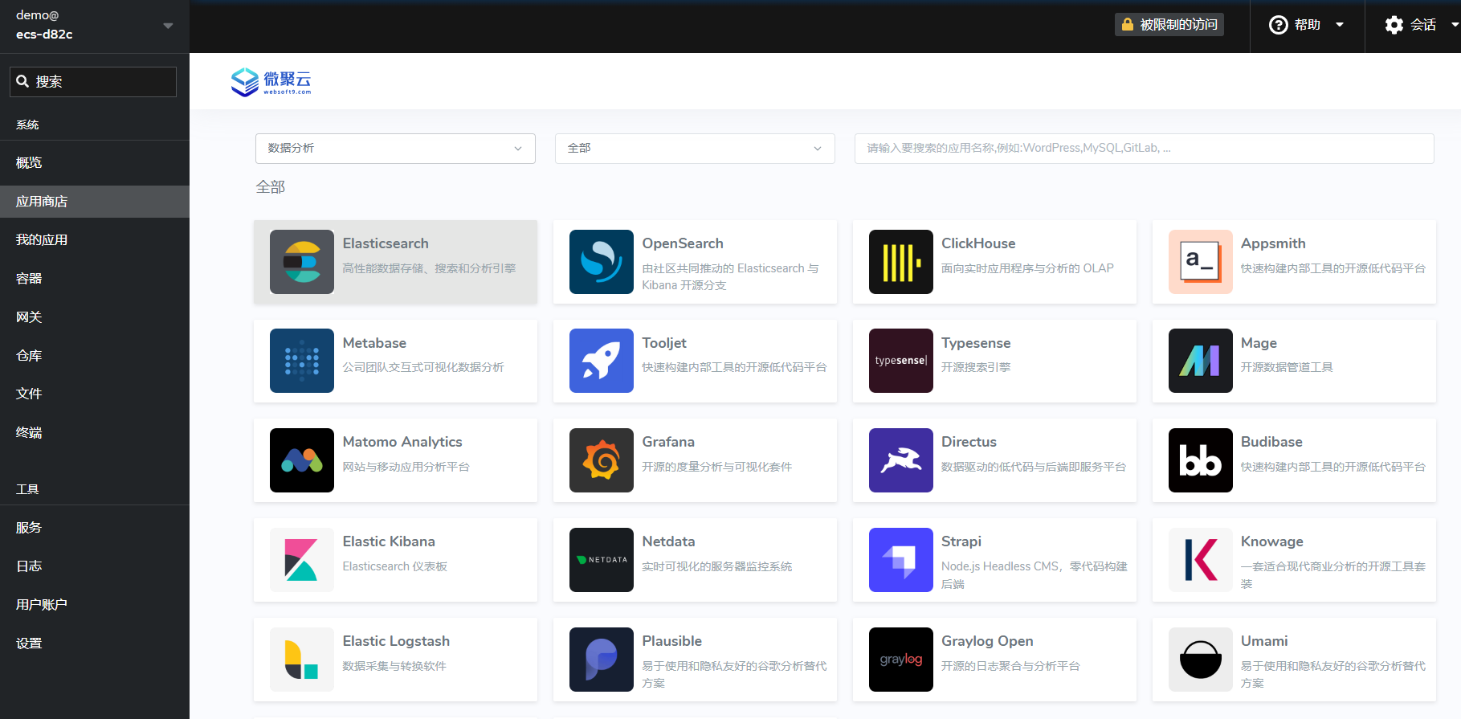Screen dimensions: 1461x719
Task: Click the 会话 label in top bar
Action: click(1423, 25)
